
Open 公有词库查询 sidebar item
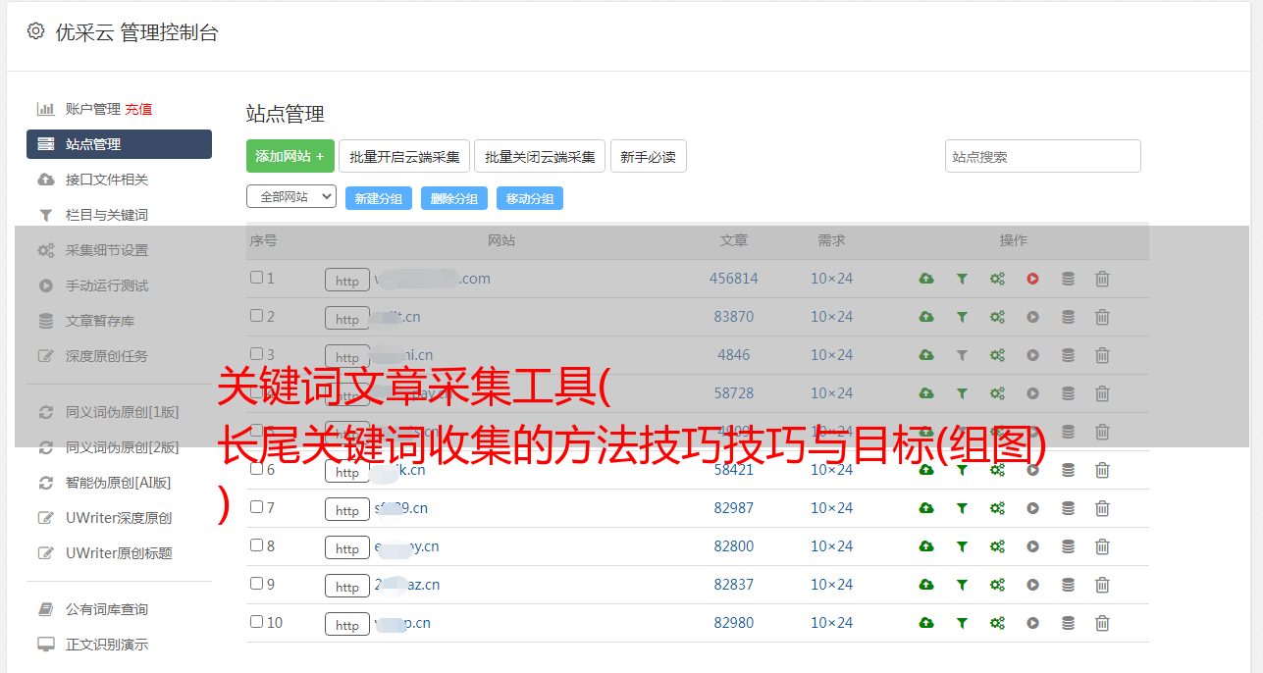coord(107,609)
